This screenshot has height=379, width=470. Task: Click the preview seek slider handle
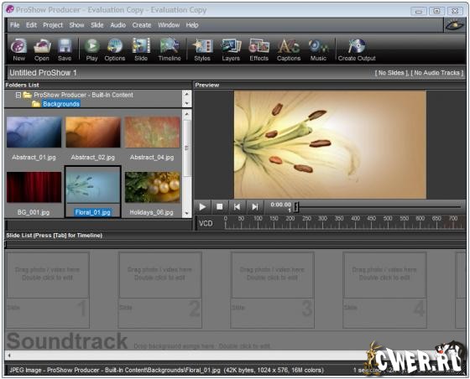(296, 206)
